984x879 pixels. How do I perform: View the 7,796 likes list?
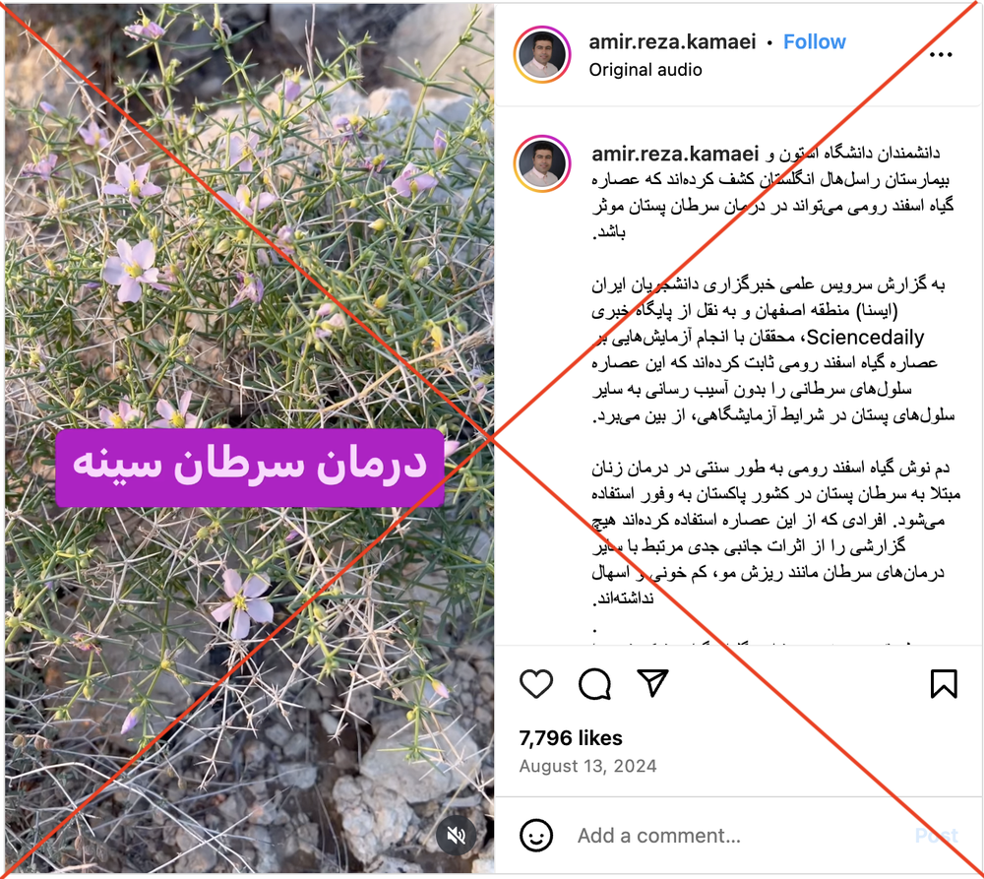pos(571,738)
